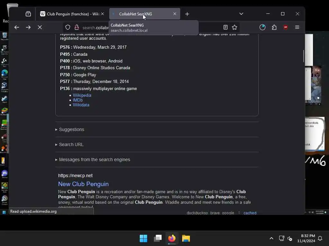Open the circular toolbar icon left of extensions

(x=262, y=27)
